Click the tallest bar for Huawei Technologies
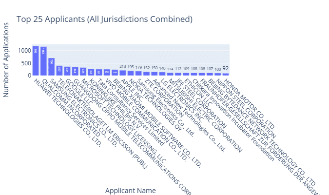The height and width of the screenshot is (195, 329). pyautogui.click(x=36, y=61)
